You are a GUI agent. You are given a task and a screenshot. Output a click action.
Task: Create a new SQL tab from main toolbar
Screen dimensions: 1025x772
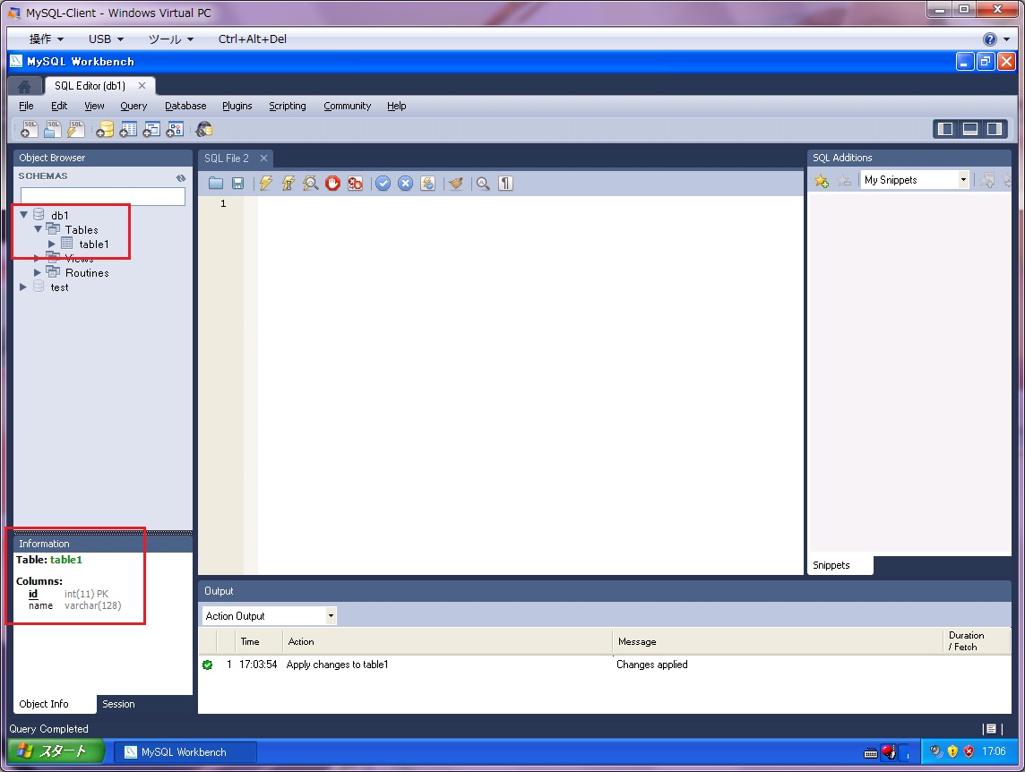tap(30, 130)
